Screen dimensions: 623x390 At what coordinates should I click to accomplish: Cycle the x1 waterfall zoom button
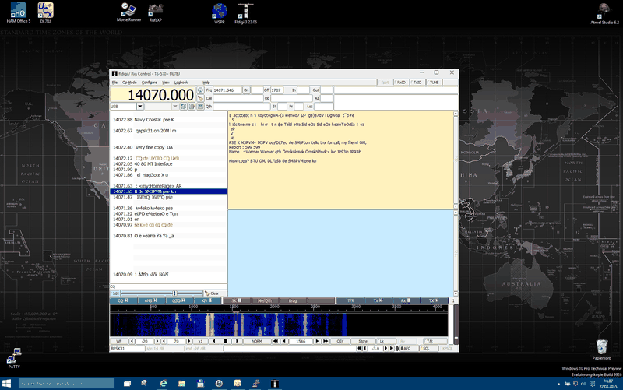[x=200, y=341]
